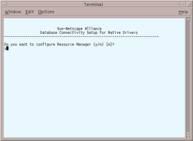Viewport: 193px width, 141px height.
Task: Click the 'Sun-Netscape Alliance' heading text
Action: (x=79, y=29)
